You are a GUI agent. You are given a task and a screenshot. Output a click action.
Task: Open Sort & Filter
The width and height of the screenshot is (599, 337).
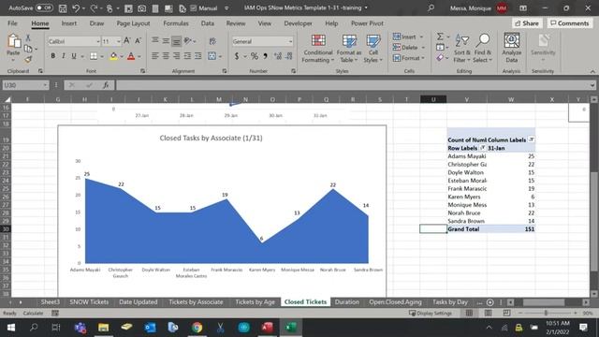tap(461, 49)
